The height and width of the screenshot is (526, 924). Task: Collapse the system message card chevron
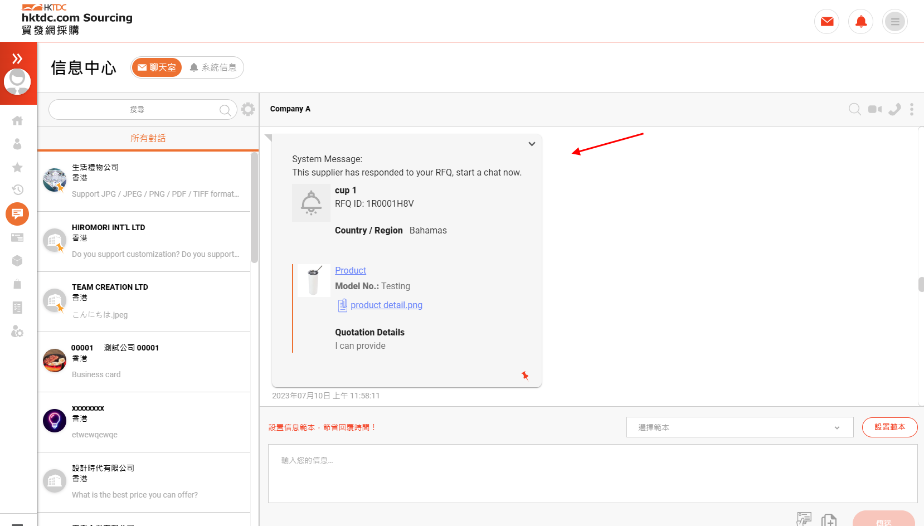532,144
